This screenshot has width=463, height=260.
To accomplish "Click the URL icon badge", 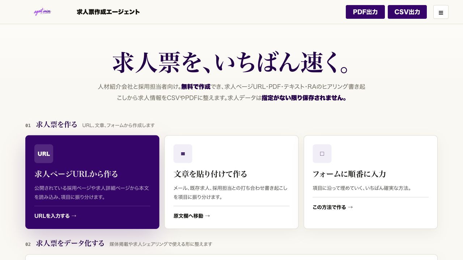I will click(44, 153).
